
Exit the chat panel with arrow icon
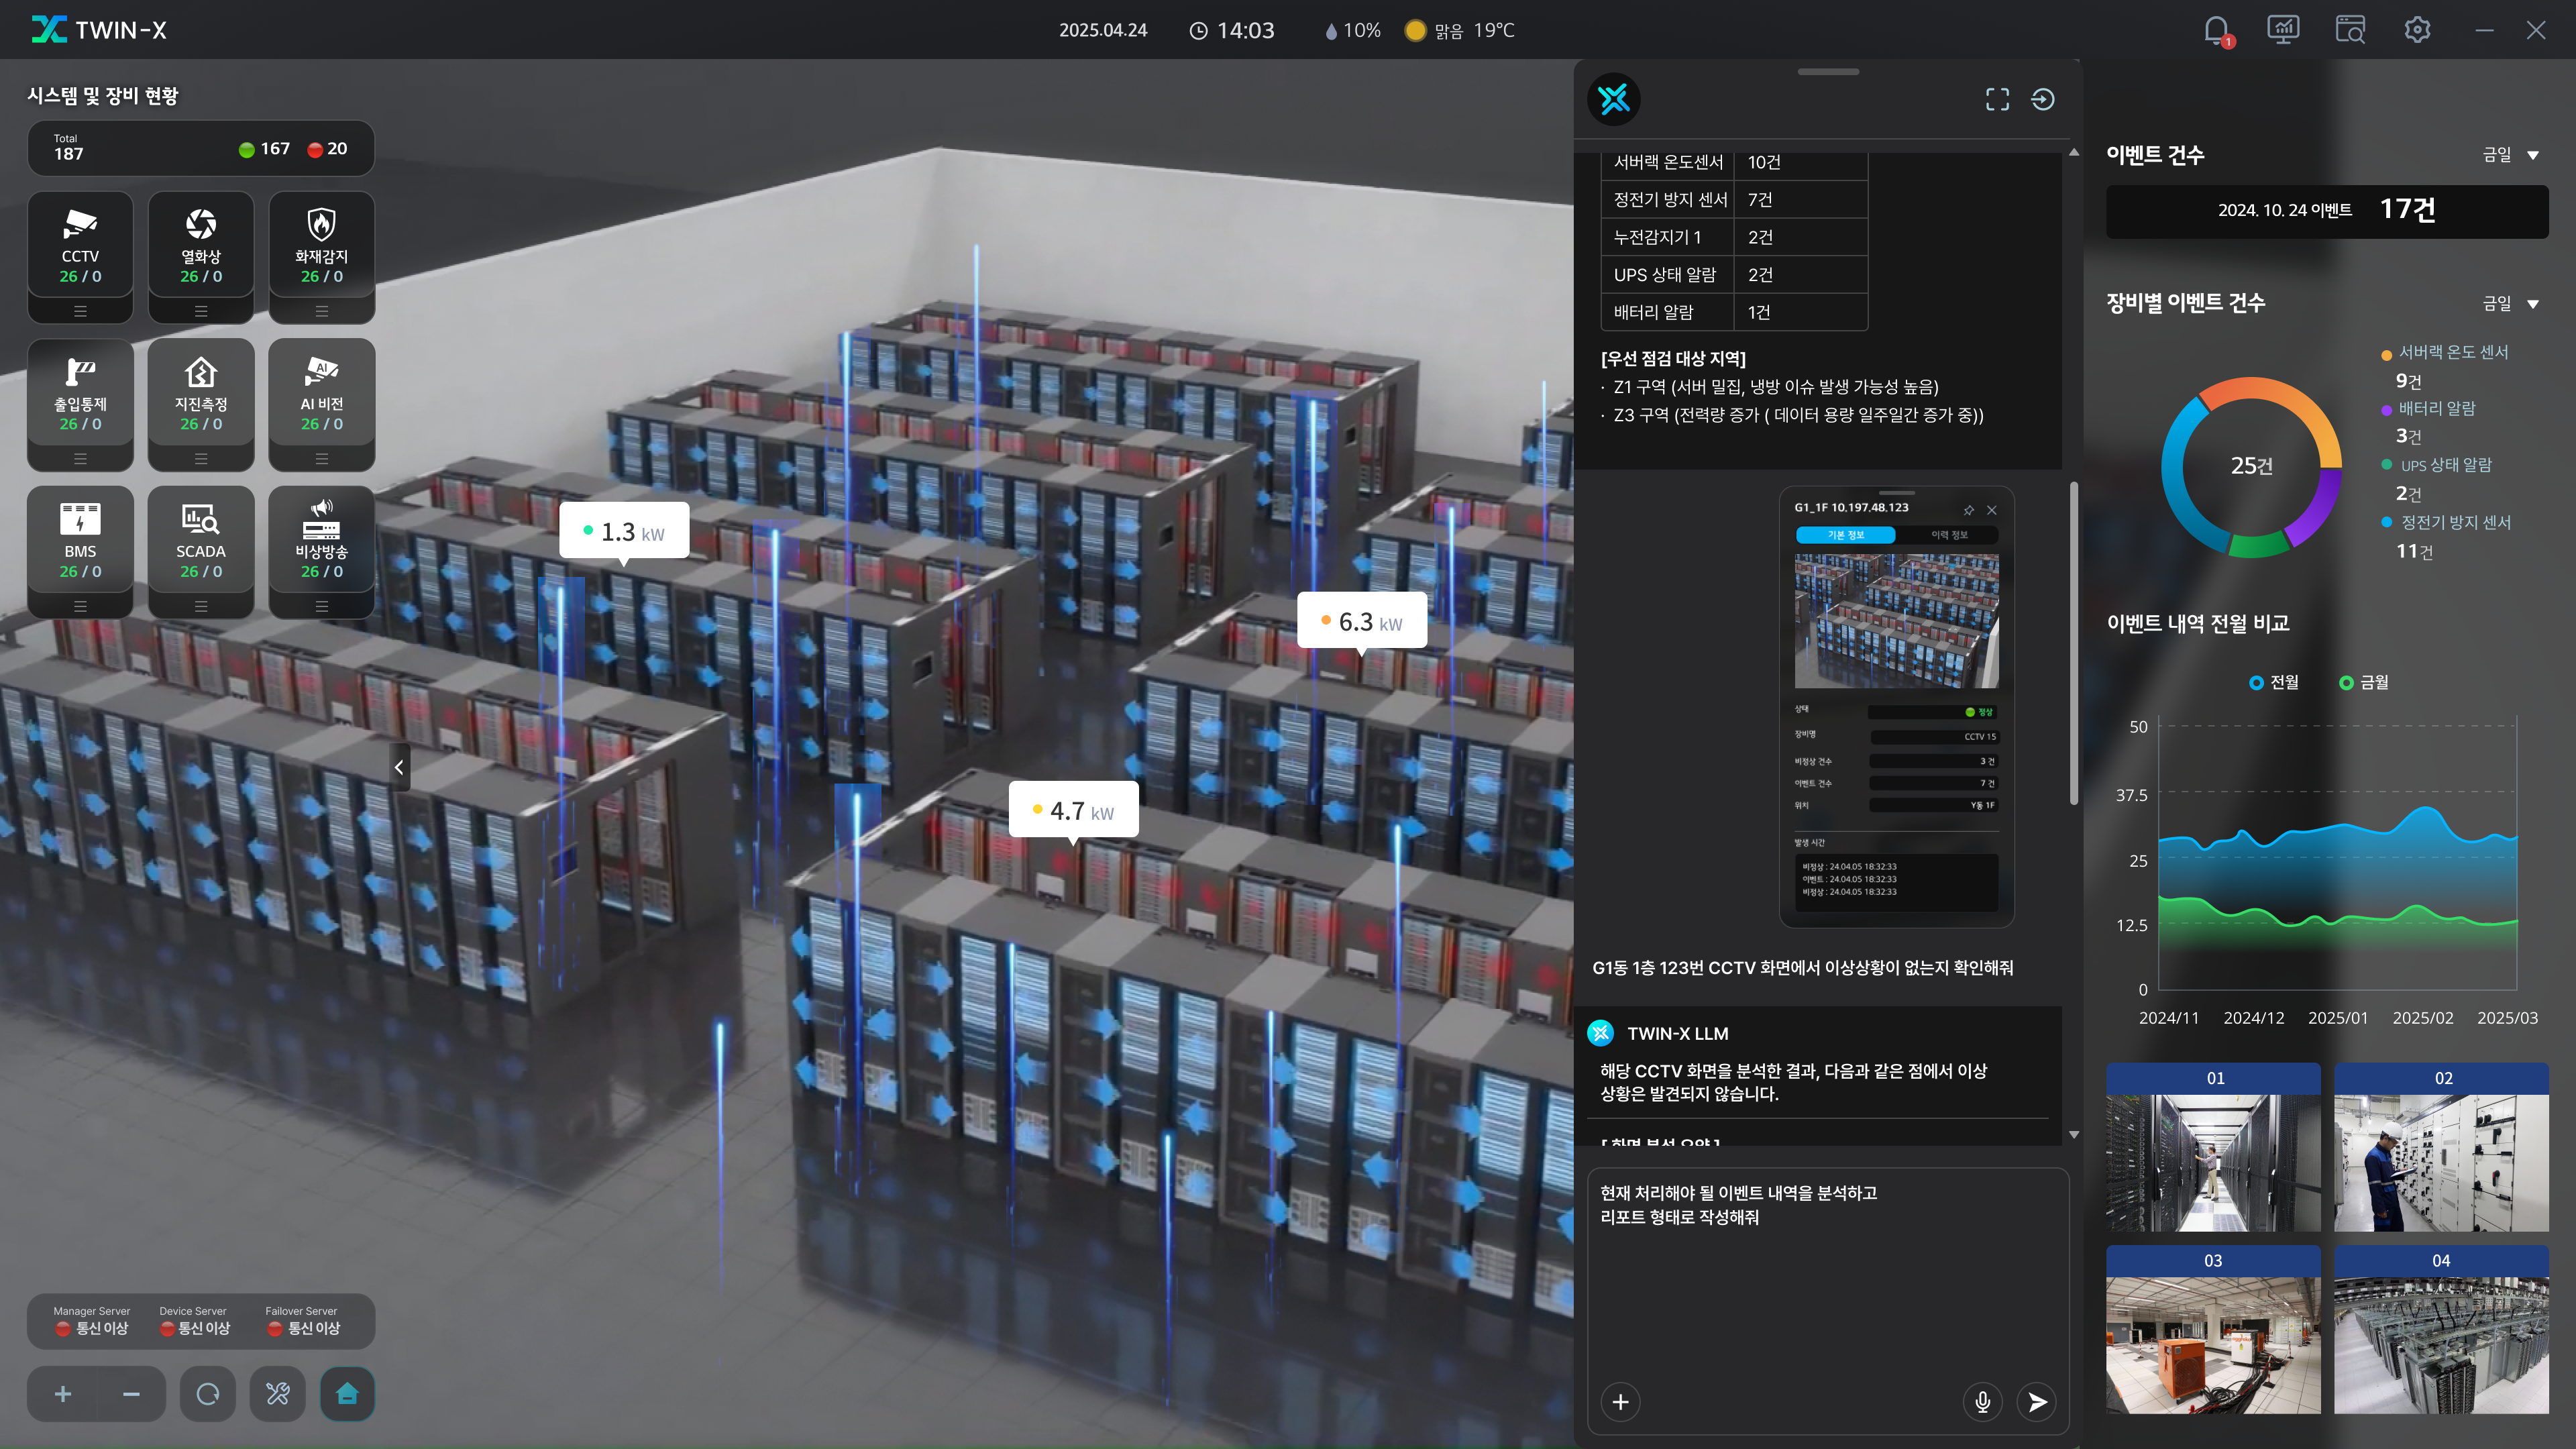2043,99
